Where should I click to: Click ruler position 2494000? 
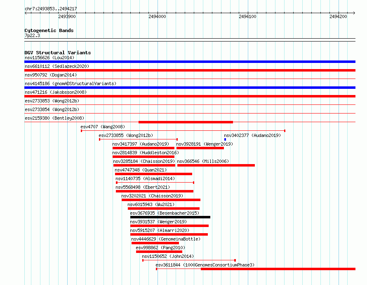pyautogui.click(x=157, y=16)
